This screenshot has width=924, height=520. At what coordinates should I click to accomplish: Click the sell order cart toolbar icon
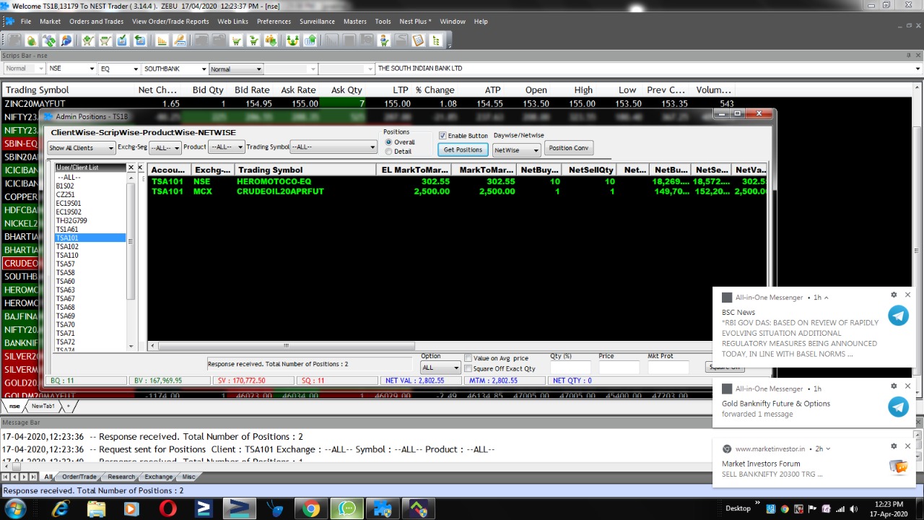(105, 41)
